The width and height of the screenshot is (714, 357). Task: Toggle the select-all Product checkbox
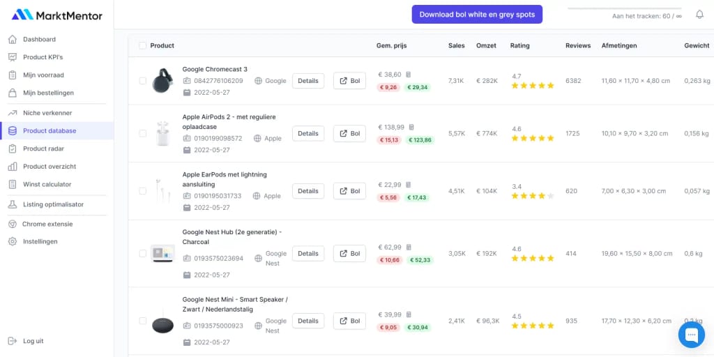coord(142,45)
